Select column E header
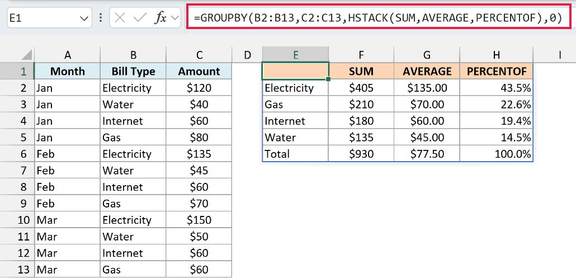 tap(295, 55)
